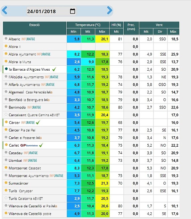The height and width of the screenshot is (219, 191).
Task: Click the green checkmark beside la Barraca d'Aigües Vives
Action: [54, 69]
